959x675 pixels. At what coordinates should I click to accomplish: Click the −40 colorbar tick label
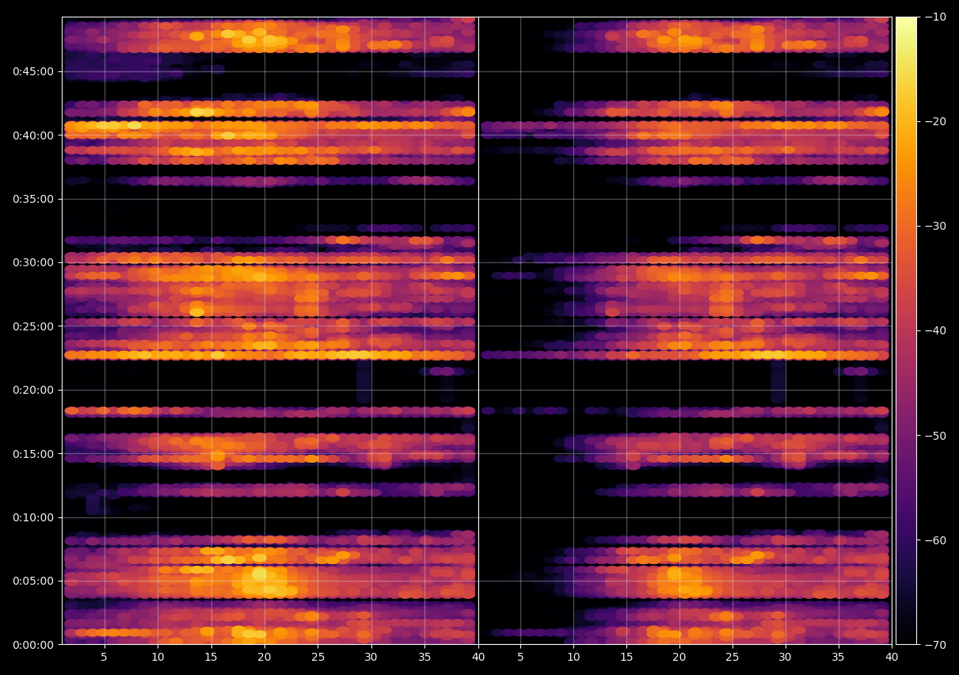pos(934,330)
